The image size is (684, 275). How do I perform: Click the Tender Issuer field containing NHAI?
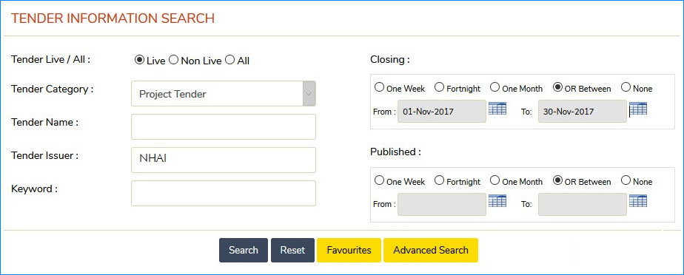pyautogui.click(x=224, y=160)
